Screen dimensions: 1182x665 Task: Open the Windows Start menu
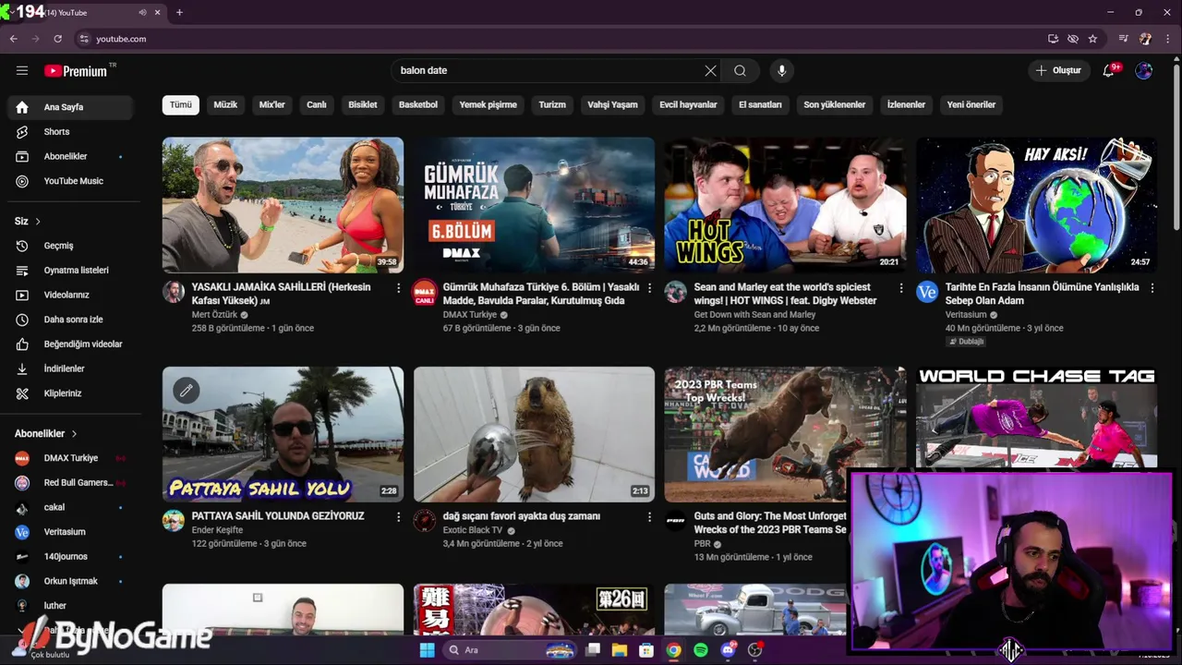427,650
